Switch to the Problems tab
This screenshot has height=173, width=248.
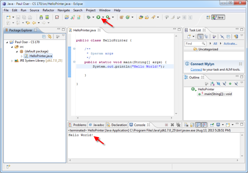[77, 125]
